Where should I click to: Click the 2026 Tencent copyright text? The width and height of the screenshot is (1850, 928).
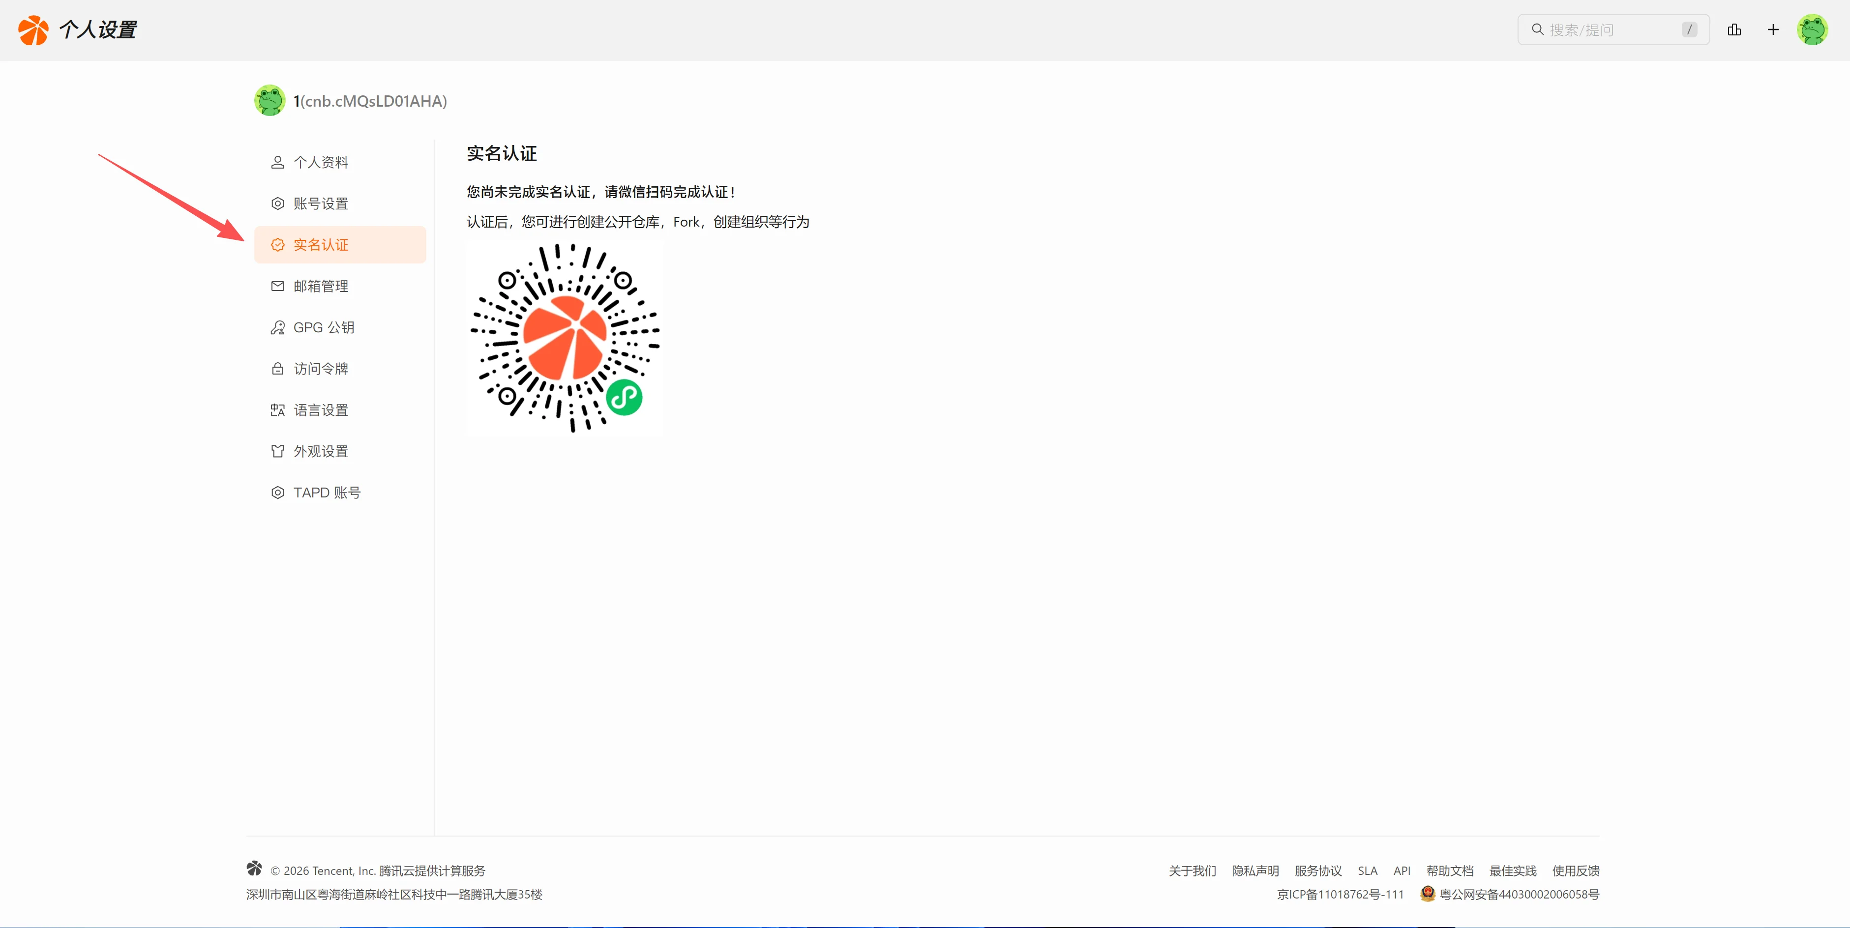click(x=378, y=870)
